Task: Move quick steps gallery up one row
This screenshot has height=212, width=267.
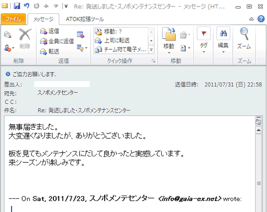Action: [x=151, y=32]
